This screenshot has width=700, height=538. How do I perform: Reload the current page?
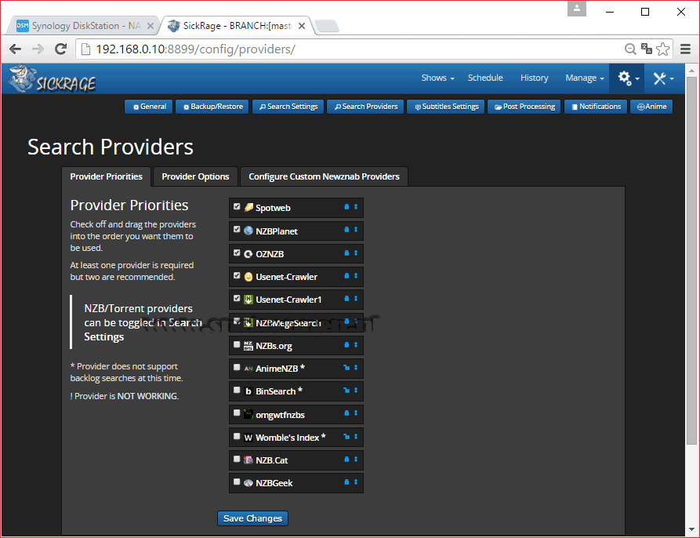[x=60, y=49]
